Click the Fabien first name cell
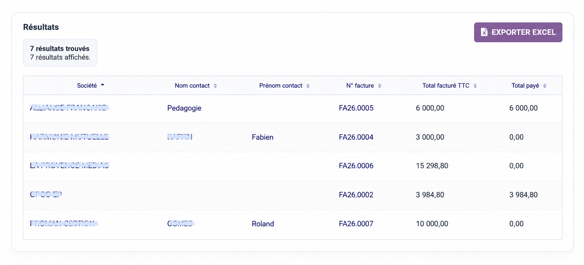Viewport: 584px width, 265px height. [263, 137]
